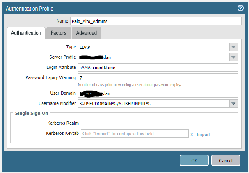Viewport: 249px width, 173px height.
Task: Click the Kerberos Keytab field
Action: click(x=135, y=134)
